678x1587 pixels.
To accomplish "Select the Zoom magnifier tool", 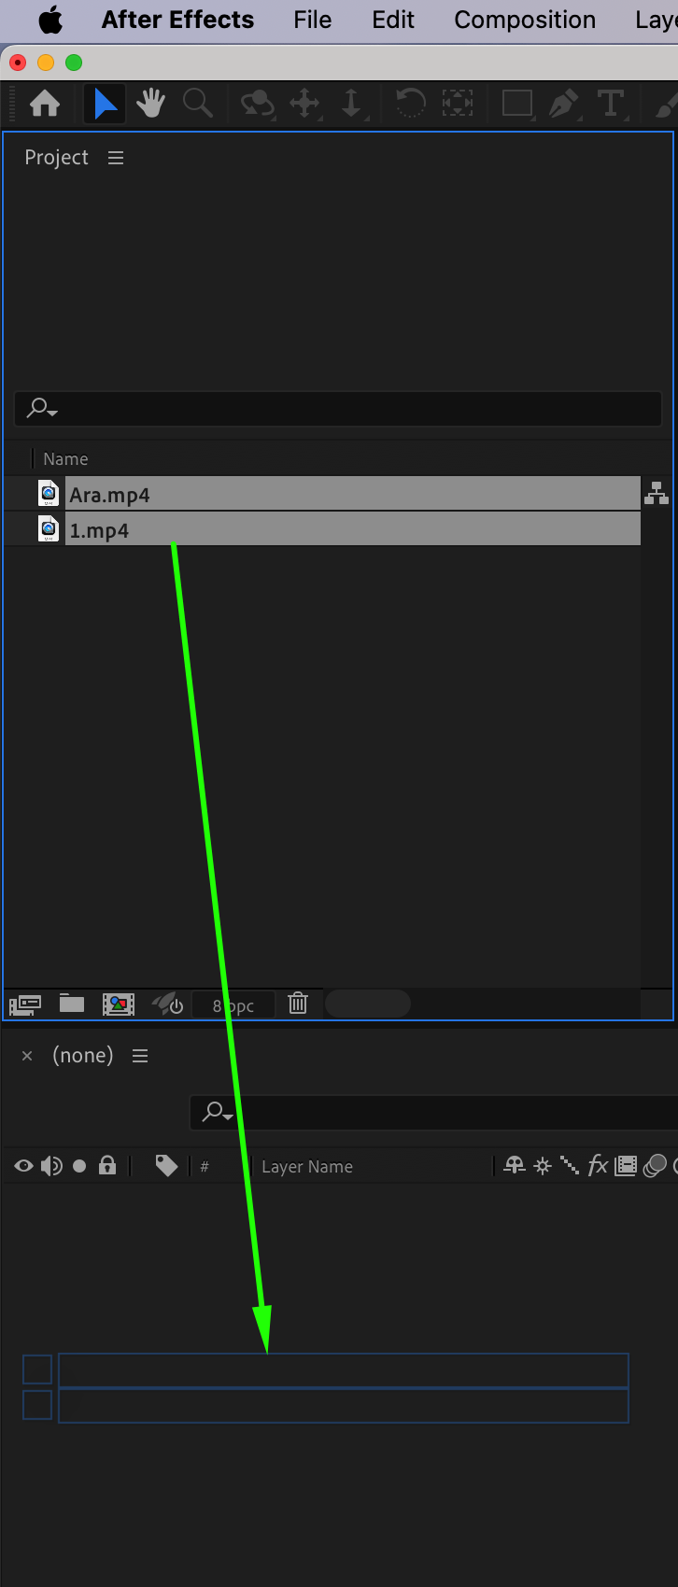I will 197,103.
